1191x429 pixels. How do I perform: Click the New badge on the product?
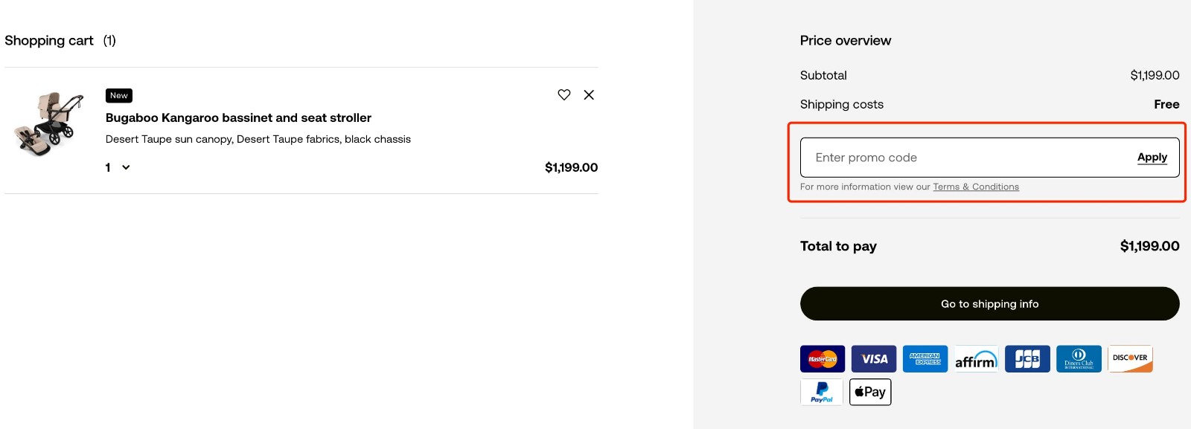[x=118, y=95]
